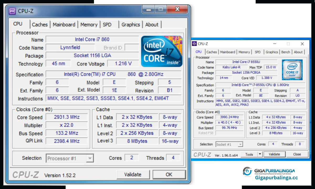Viewport: 315px width, 189px height.
Task: Click the Package field Socket 1156 LGA
Action: click(x=92, y=55)
